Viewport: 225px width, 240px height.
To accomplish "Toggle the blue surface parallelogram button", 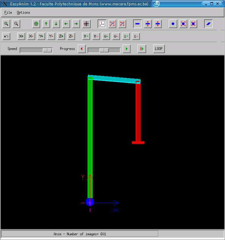I will pyautogui.click(x=208, y=24).
